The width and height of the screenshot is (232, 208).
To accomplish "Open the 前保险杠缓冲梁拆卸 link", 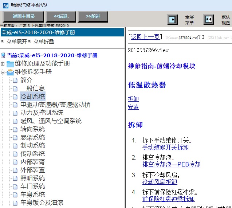I will click(168, 199).
